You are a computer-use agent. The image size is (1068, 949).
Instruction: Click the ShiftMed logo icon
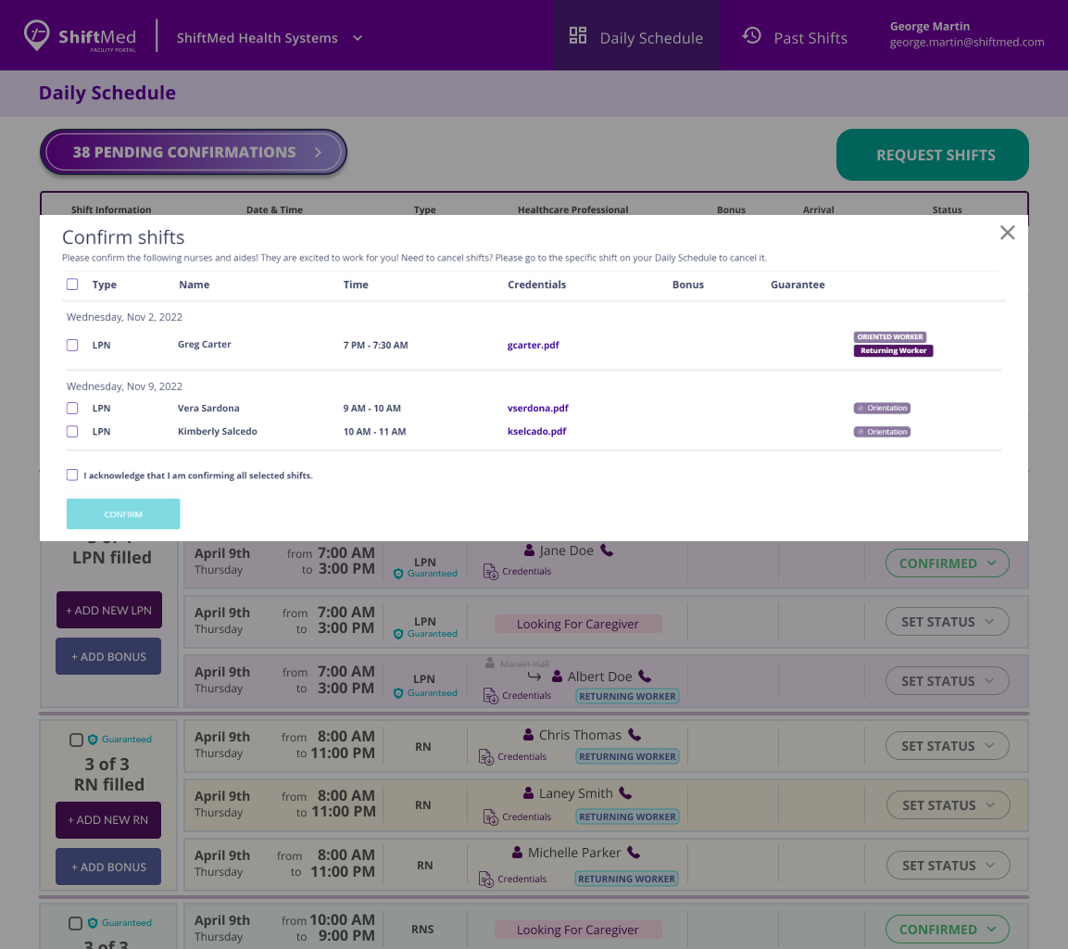(x=37, y=35)
